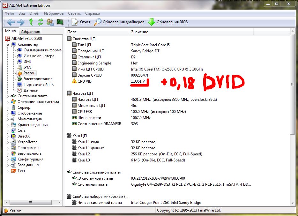
Task: Click Обновления драйверов toolbar button
Action: coord(119,22)
